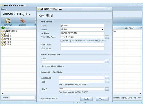
Task: Click the Düzenle pencil icon
Action: (x=22, y=21)
